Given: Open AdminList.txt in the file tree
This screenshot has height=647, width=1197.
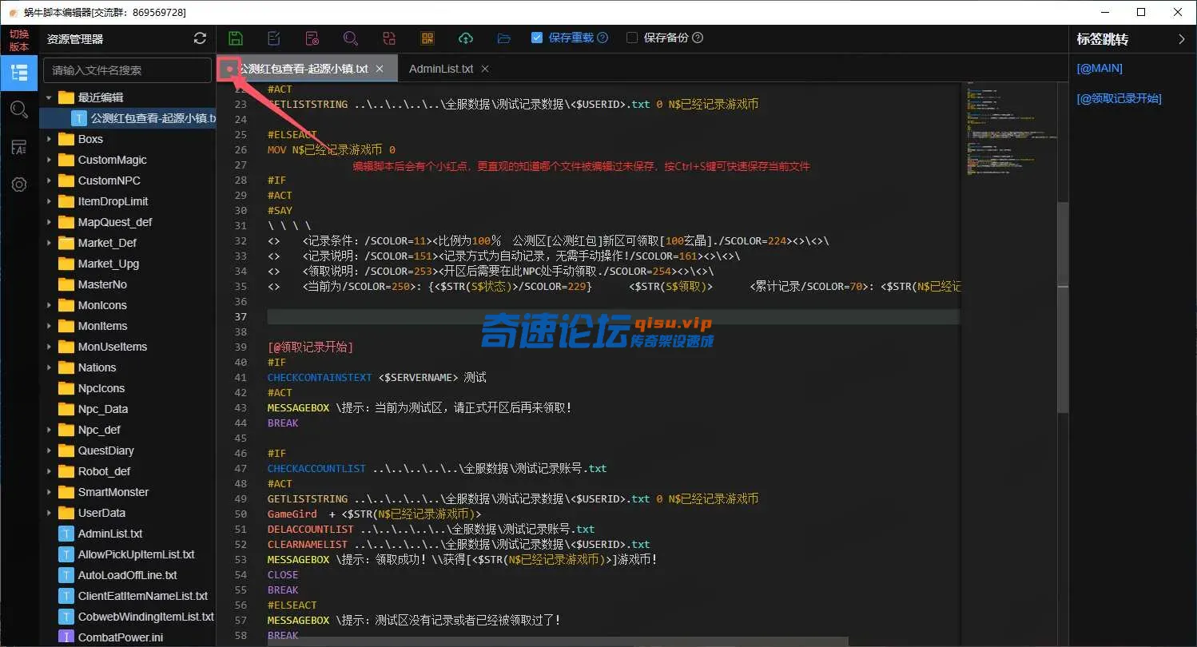Looking at the screenshot, I should (110, 534).
